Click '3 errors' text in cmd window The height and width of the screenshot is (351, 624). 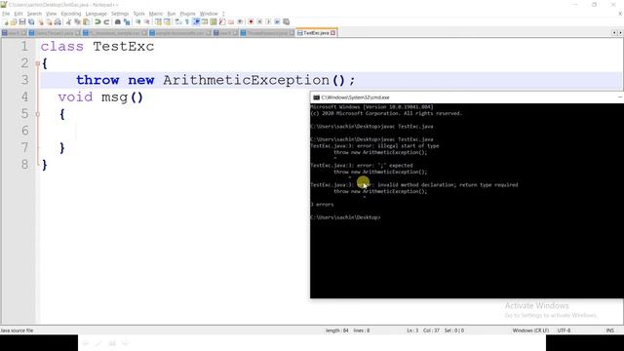pyautogui.click(x=322, y=205)
